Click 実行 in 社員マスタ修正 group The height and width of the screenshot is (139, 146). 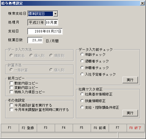(x=130, y=113)
